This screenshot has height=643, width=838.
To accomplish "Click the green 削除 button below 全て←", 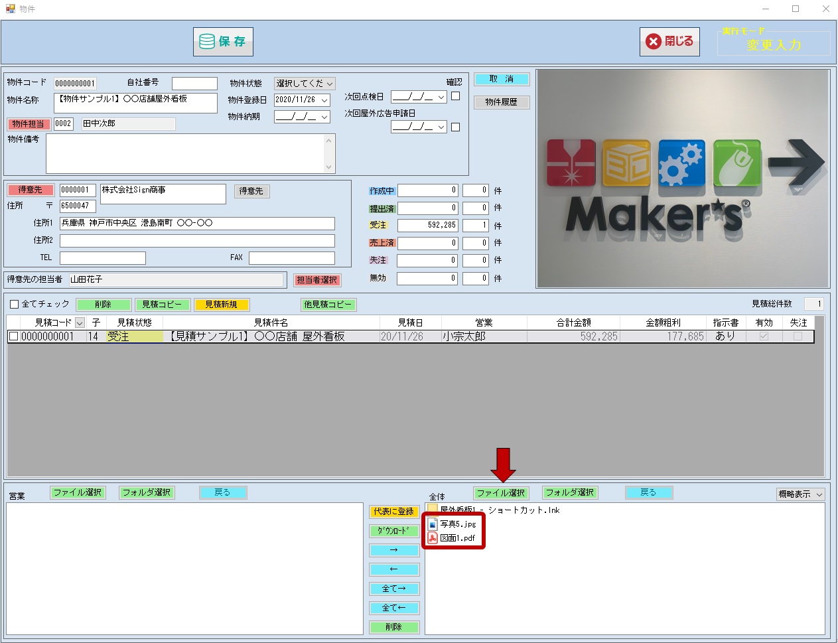I will [394, 627].
